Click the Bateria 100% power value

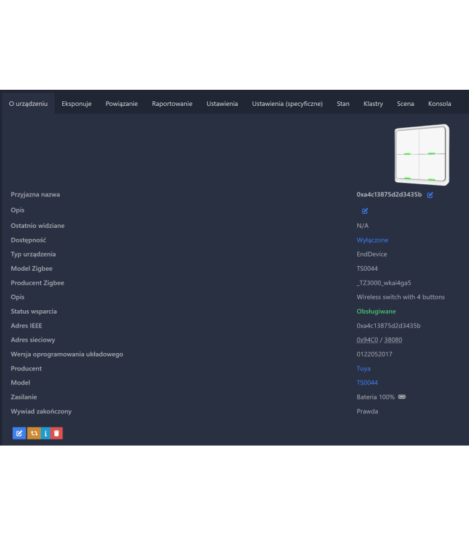[375, 397]
